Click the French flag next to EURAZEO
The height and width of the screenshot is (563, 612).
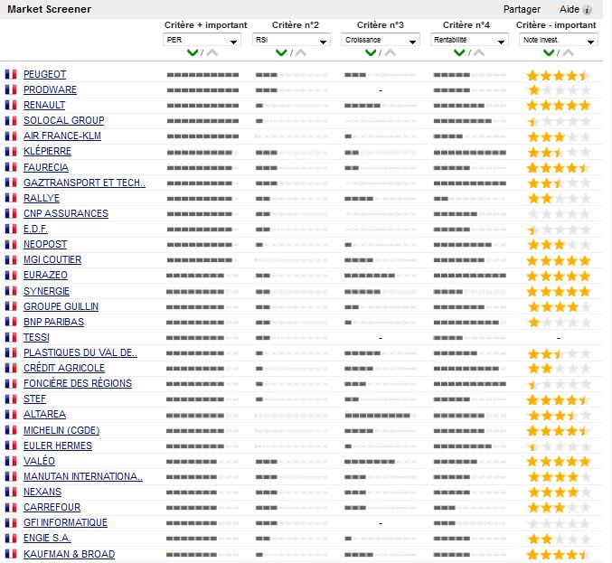11,275
